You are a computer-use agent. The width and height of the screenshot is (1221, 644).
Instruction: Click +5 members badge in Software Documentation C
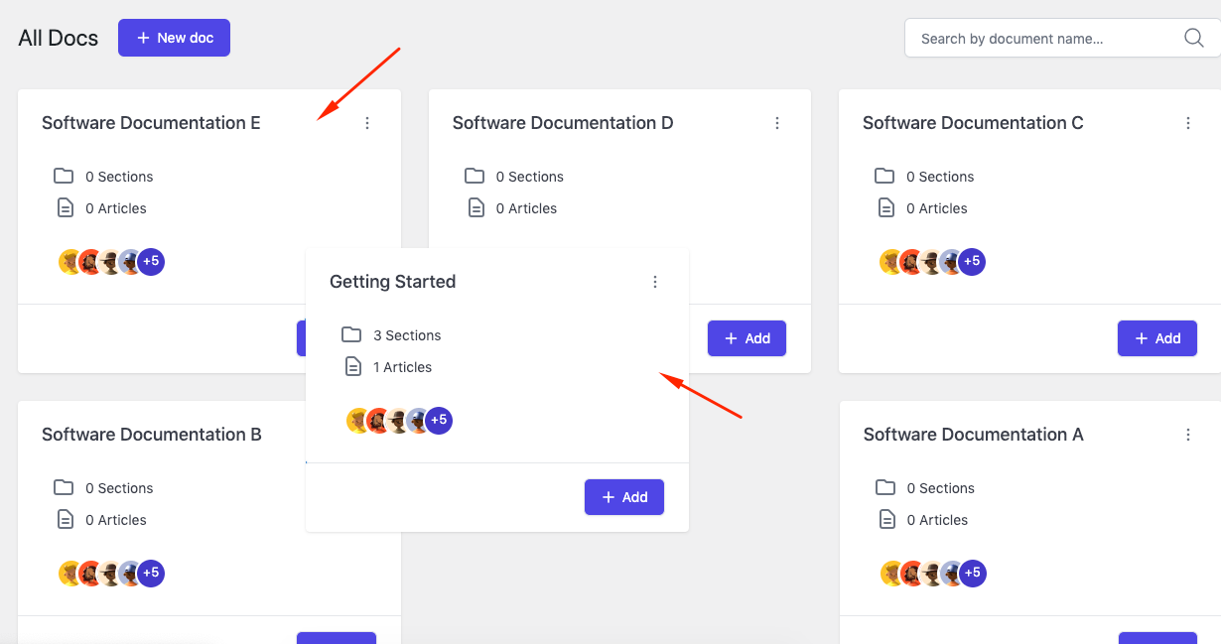(x=972, y=262)
